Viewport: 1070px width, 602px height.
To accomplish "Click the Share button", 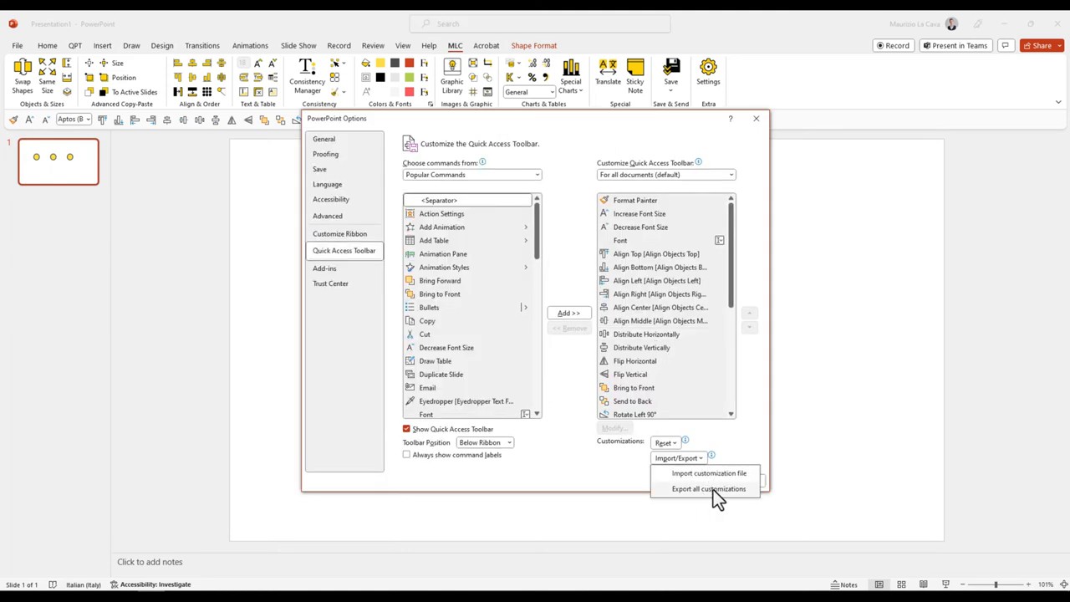I will [1042, 45].
